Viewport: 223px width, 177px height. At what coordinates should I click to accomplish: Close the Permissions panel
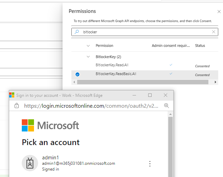coord(219,12)
